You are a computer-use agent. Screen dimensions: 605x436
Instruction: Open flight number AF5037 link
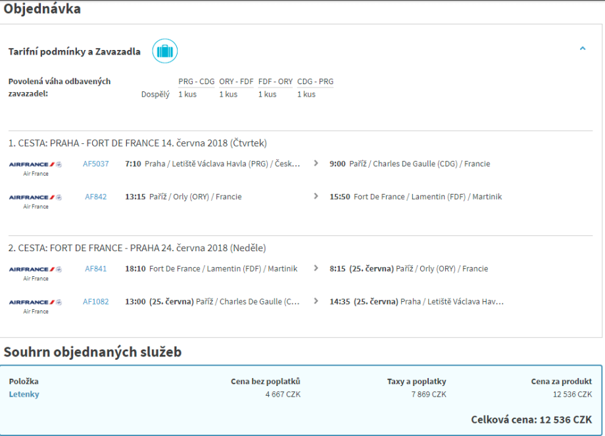tap(96, 164)
